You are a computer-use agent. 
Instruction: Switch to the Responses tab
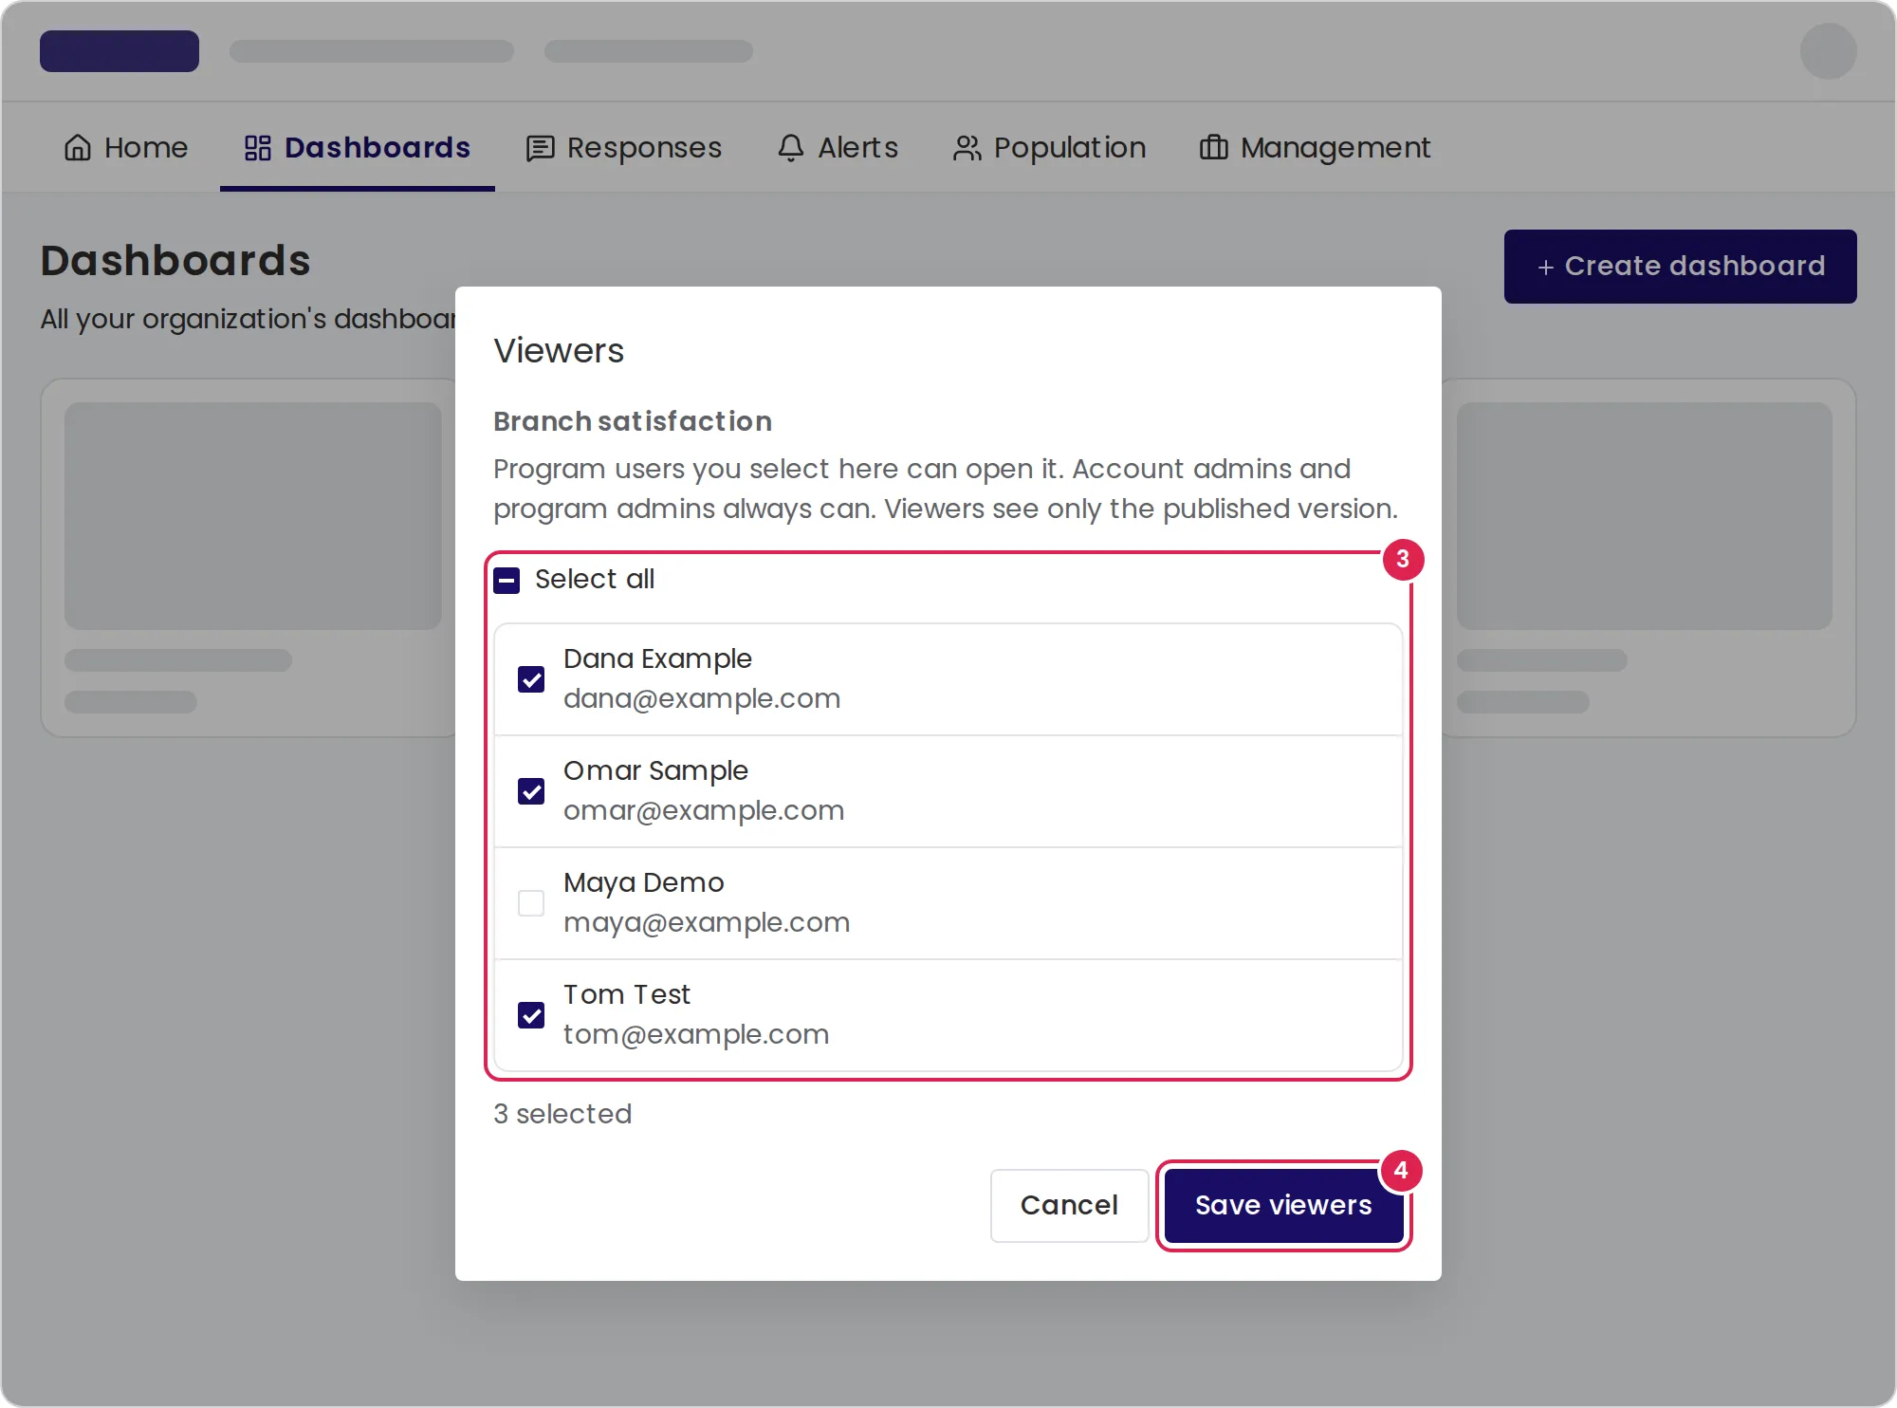[624, 148]
